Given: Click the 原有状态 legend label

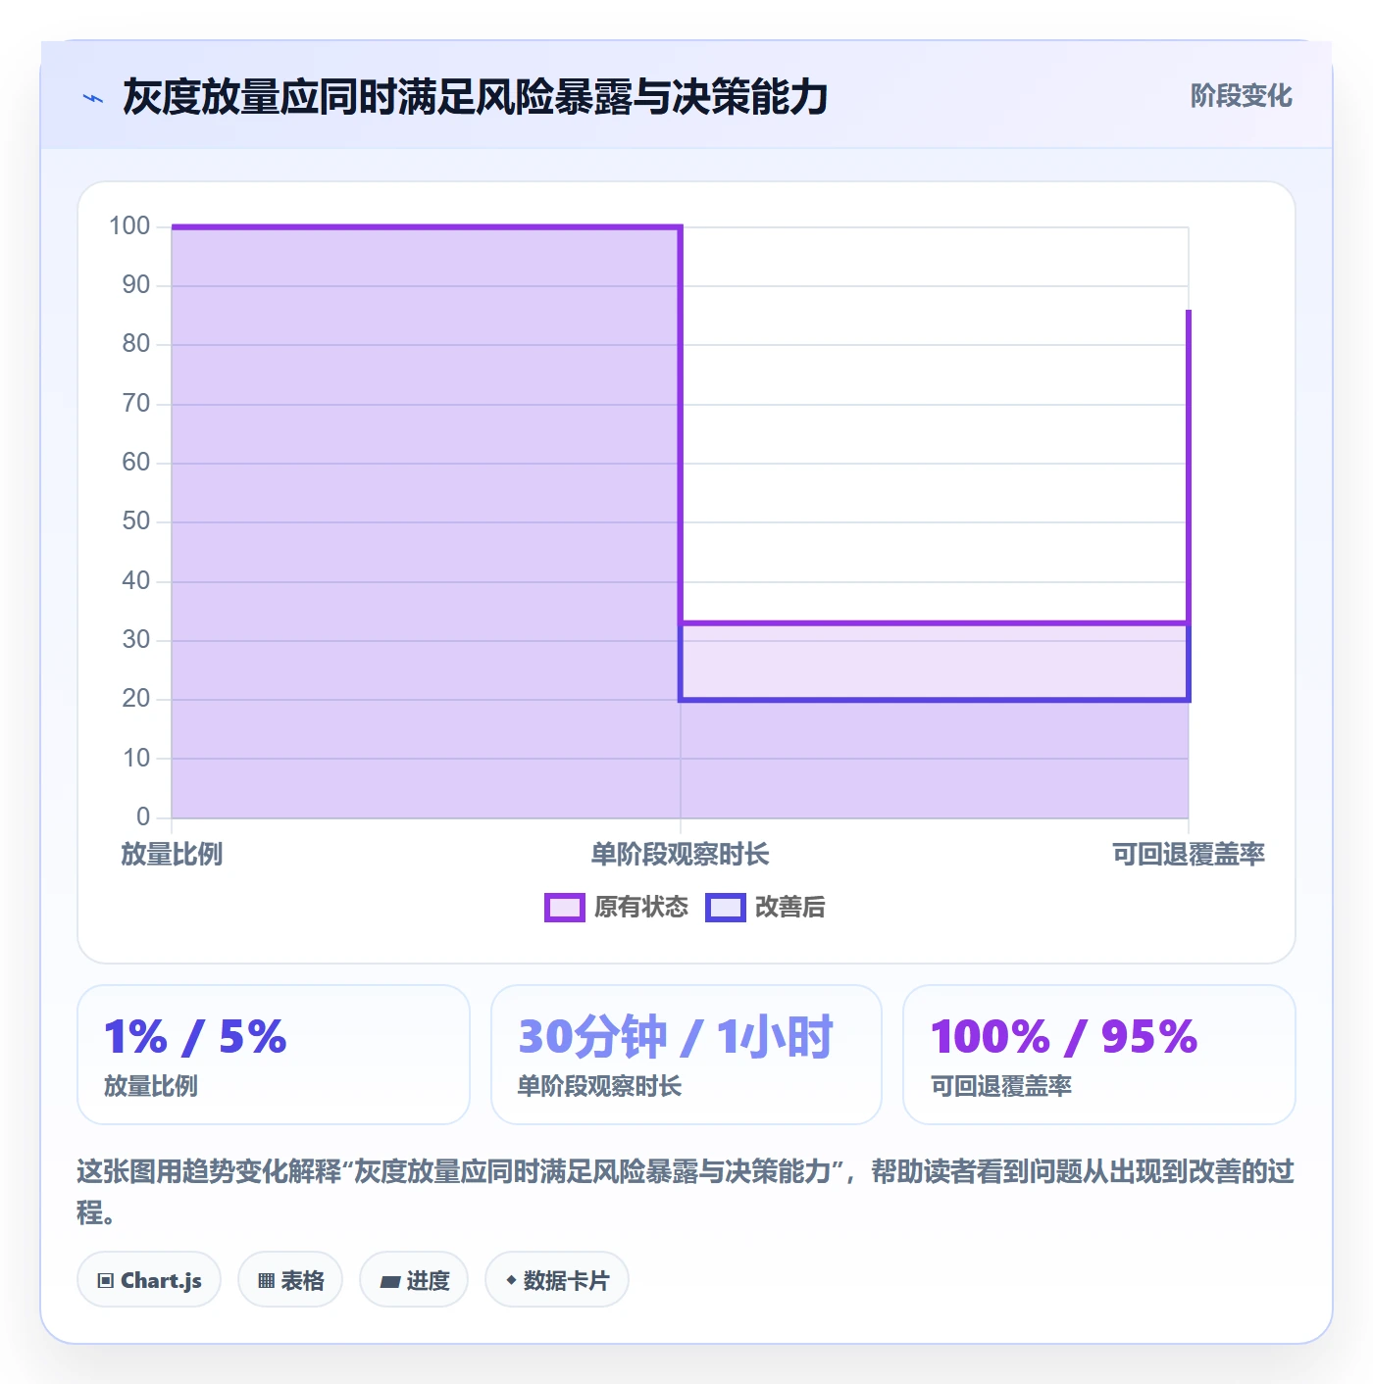Looking at the screenshot, I should (641, 908).
